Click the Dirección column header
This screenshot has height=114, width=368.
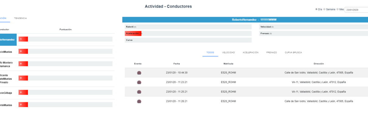319,64
